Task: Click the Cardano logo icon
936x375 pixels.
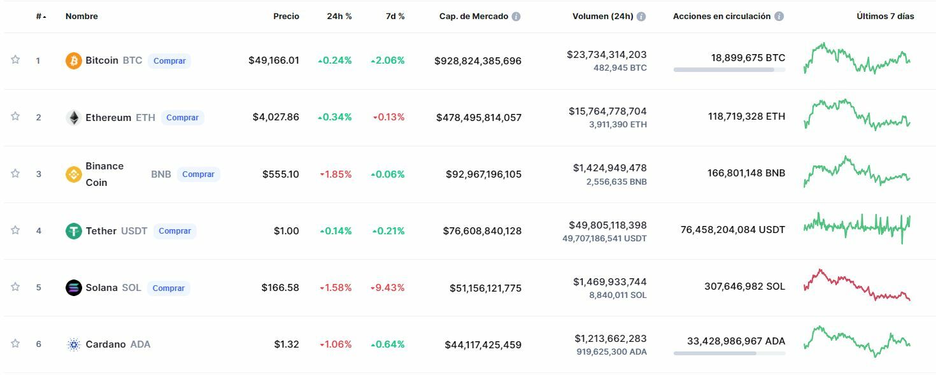Action: (x=74, y=344)
